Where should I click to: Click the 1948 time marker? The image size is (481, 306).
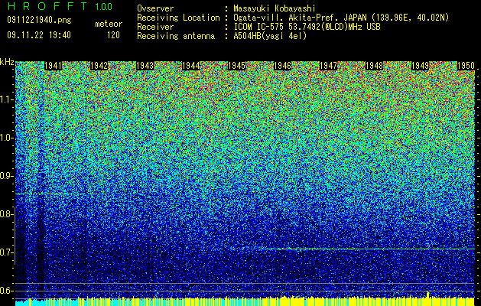(374, 66)
